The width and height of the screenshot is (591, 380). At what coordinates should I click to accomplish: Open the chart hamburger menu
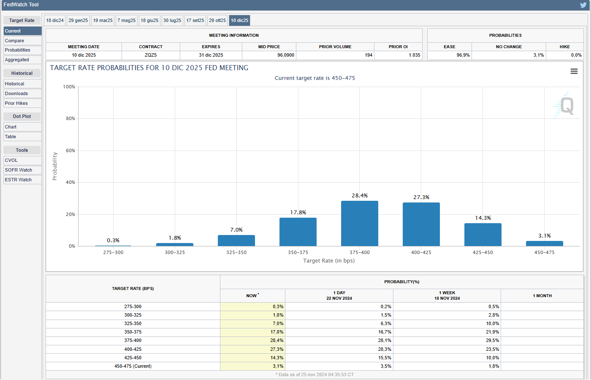(574, 71)
